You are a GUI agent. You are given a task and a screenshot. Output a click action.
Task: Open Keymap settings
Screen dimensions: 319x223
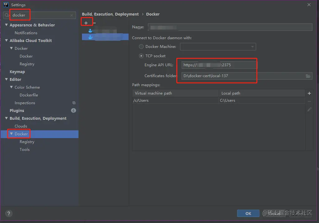point(17,72)
